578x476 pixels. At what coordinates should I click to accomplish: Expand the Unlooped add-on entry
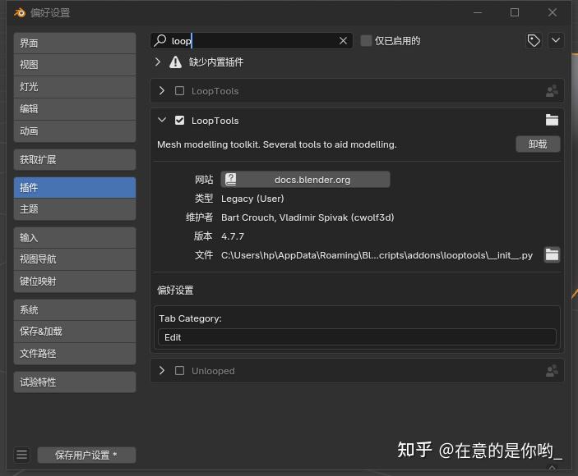pos(161,370)
